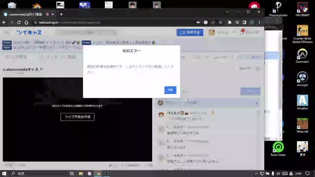
Task: Open the Windows Start menu
Action: [4, 174]
